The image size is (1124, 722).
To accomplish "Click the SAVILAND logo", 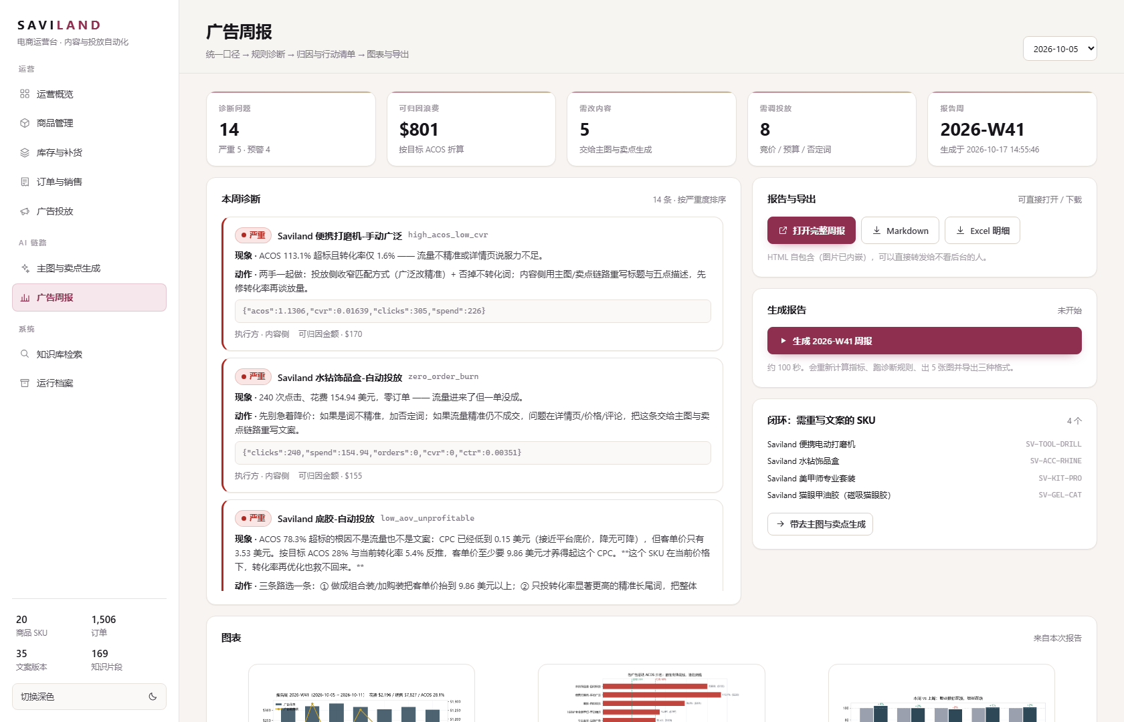I will point(60,25).
